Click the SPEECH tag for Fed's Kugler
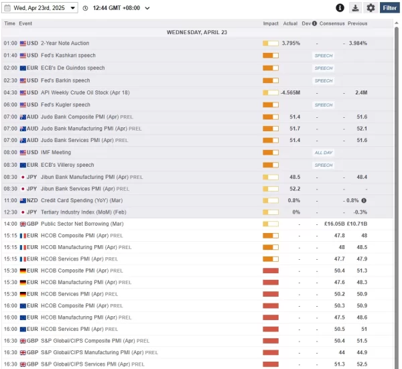This screenshot has width=402, height=369. point(324,105)
